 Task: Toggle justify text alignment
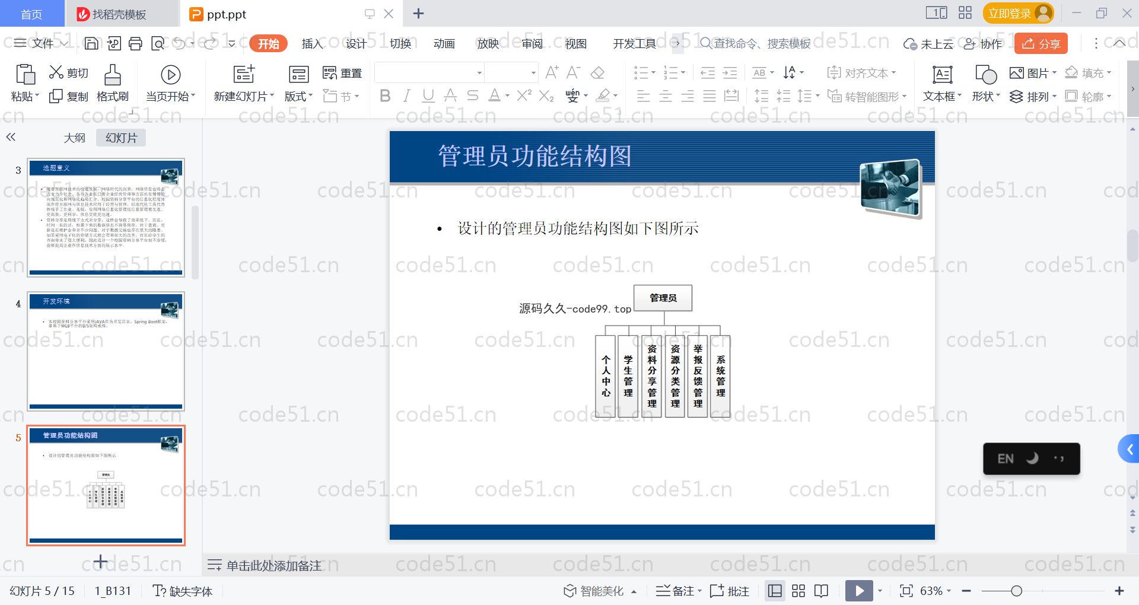710,95
